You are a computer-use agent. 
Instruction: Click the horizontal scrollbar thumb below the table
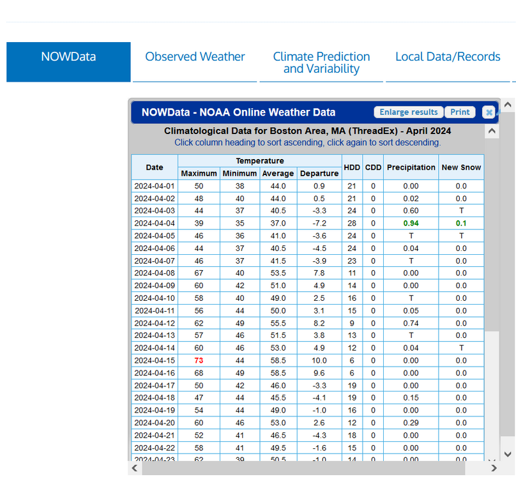[303, 468]
